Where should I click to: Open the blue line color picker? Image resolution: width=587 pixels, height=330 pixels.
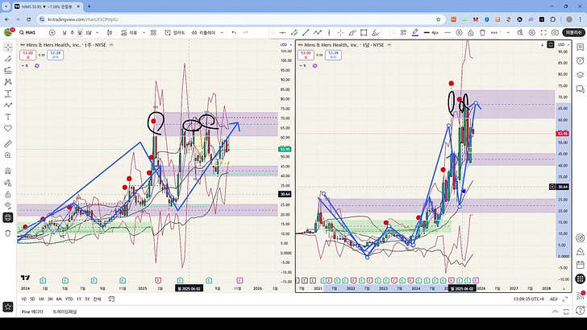[415, 33]
